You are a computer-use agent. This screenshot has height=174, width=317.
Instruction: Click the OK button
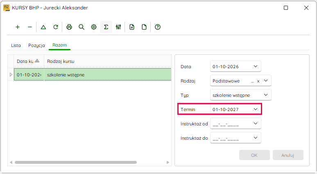coord(254,155)
